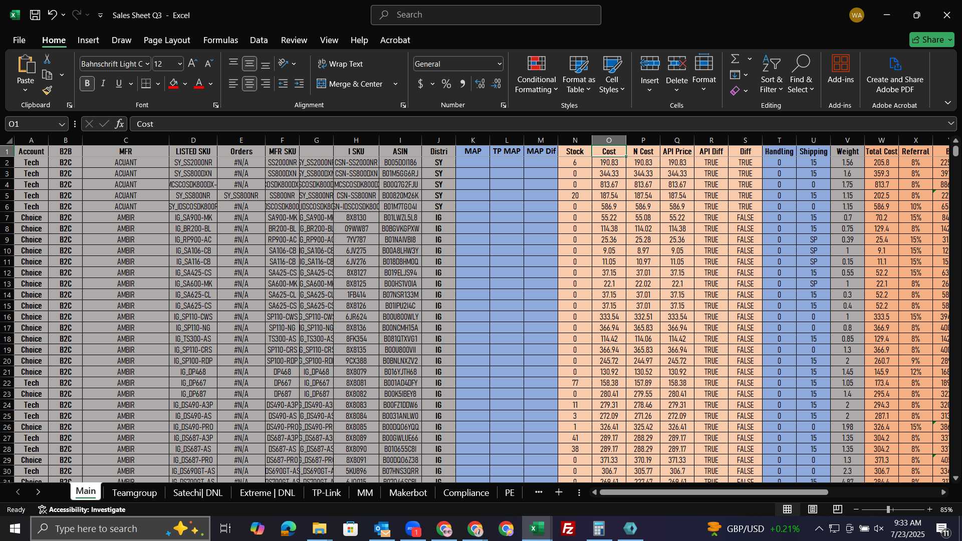Click Decrease Decimal icon
The image size is (962, 541).
pyautogui.click(x=497, y=84)
